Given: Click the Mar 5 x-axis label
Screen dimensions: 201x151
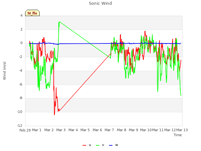Looking at the screenshot, I should [x=85, y=130].
